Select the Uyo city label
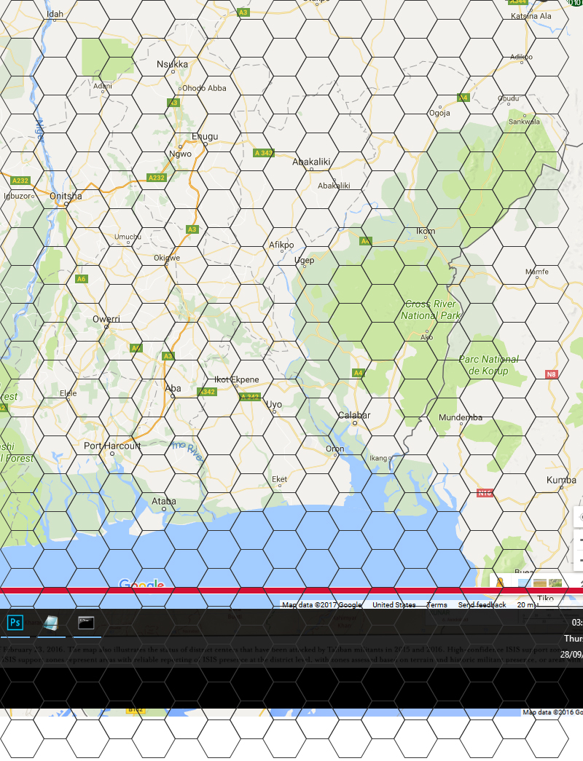Image resolution: width=583 pixels, height=761 pixels. click(x=273, y=404)
